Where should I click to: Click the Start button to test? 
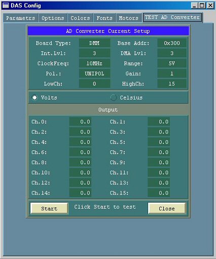click(49, 208)
